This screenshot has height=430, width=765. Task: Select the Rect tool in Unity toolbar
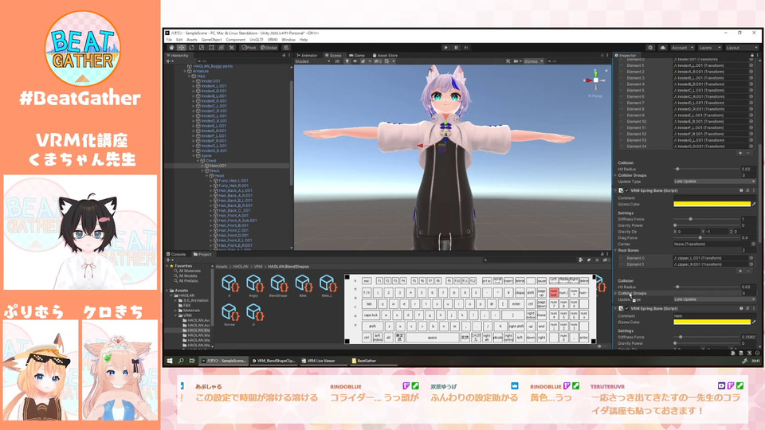click(x=211, y=48)
